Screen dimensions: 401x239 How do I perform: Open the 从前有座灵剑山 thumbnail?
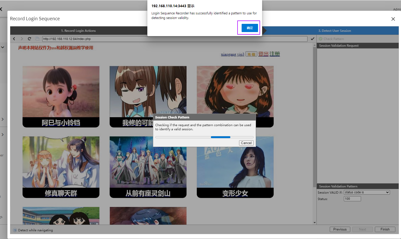(148, 167)
